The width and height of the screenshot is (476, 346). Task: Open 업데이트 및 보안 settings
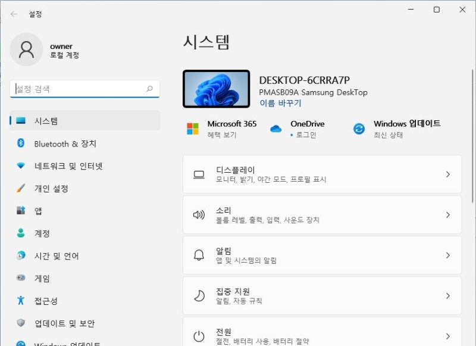[84, 323]
